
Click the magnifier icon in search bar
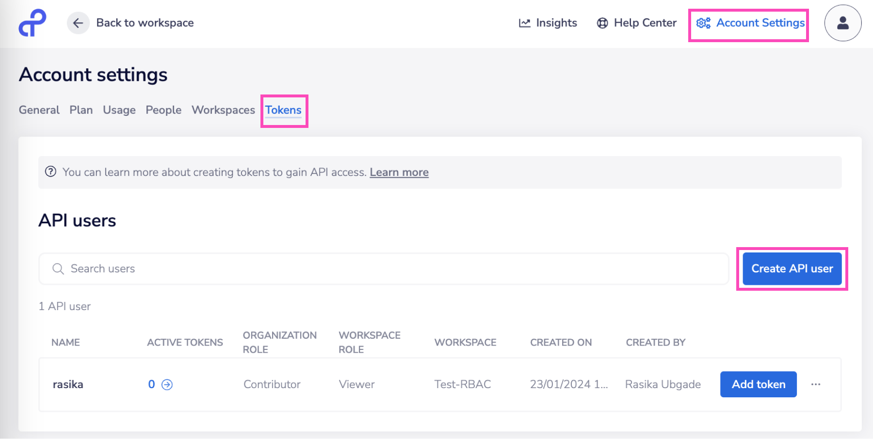(x=58, y=268)
